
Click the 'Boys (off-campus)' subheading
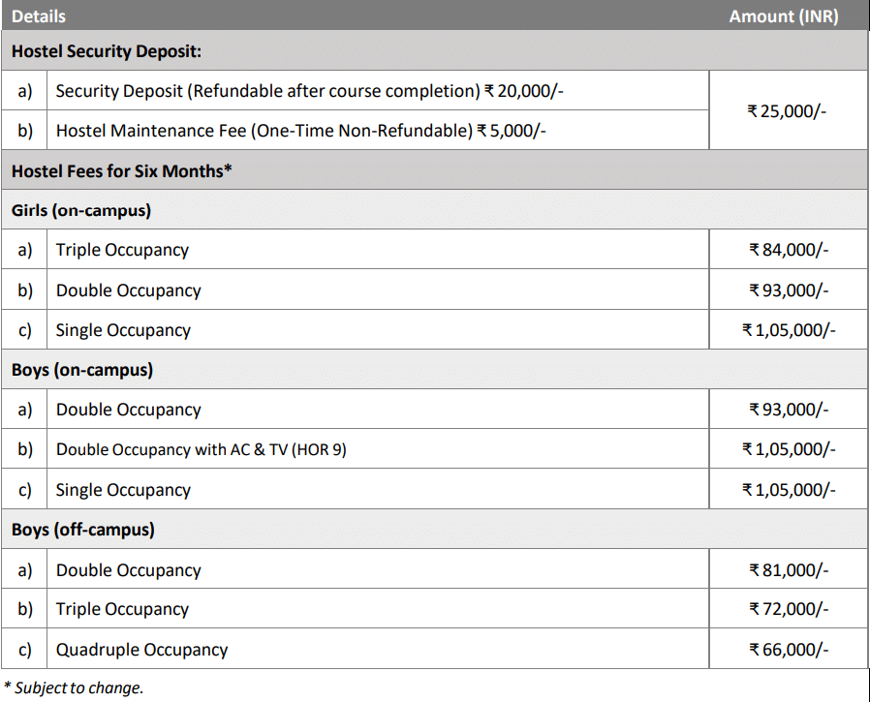[x=82, y=530]
